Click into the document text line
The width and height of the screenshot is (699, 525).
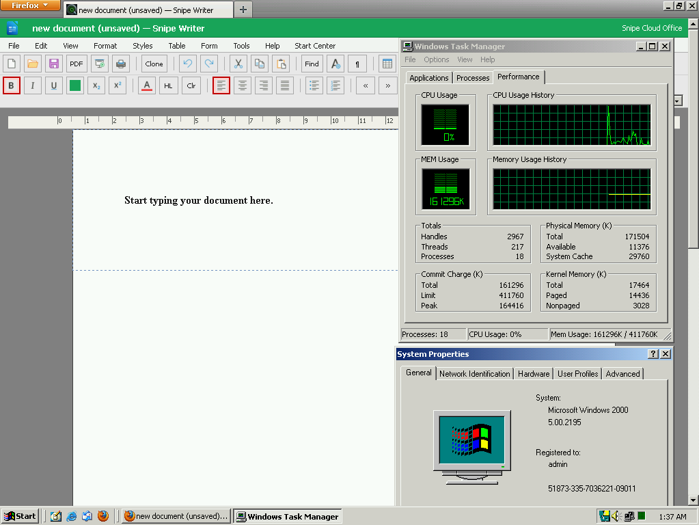click(199, 200)
